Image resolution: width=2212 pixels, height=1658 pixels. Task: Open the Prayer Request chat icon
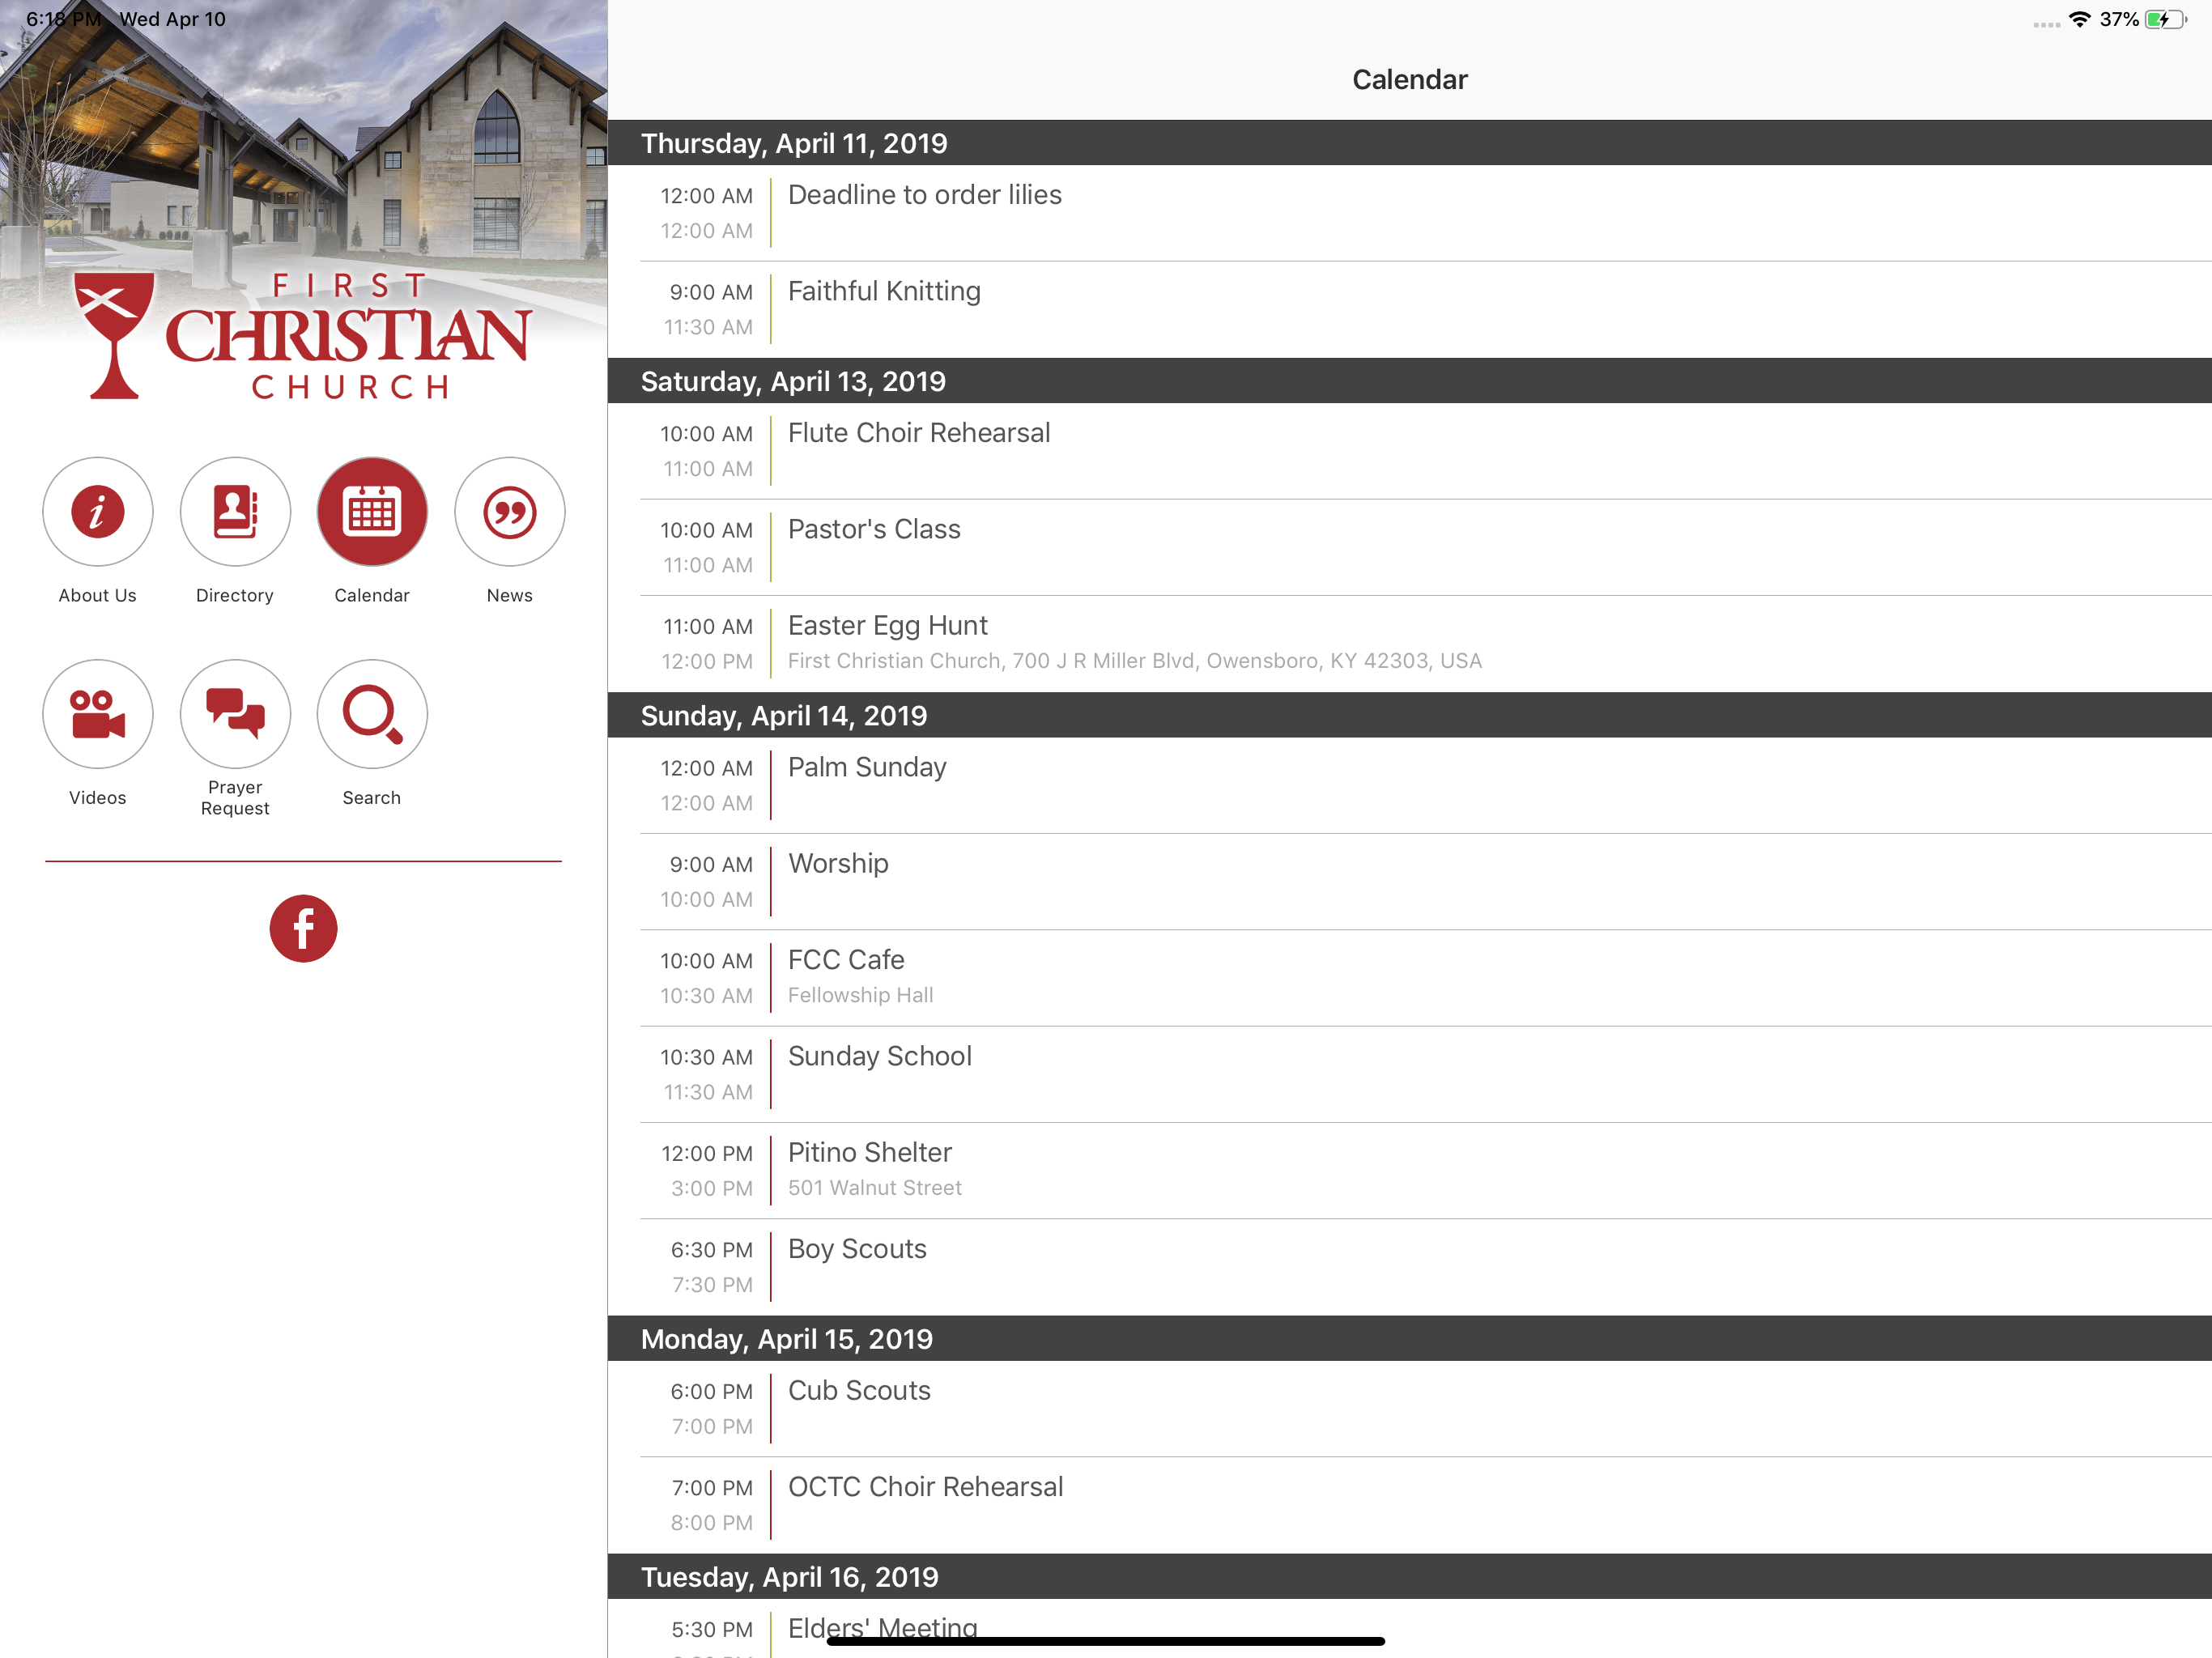pyautogui.click(x=235, y=714)
